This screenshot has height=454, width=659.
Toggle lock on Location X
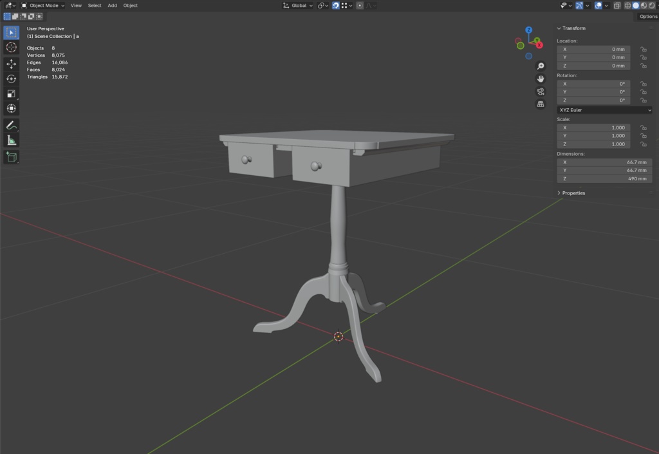(x=644, y=49)
